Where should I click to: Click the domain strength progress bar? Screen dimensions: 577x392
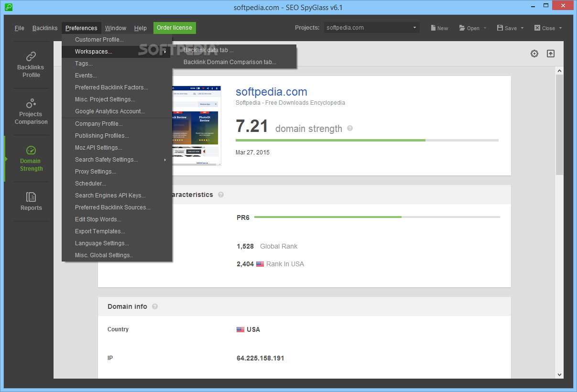(x=367, y=140)
